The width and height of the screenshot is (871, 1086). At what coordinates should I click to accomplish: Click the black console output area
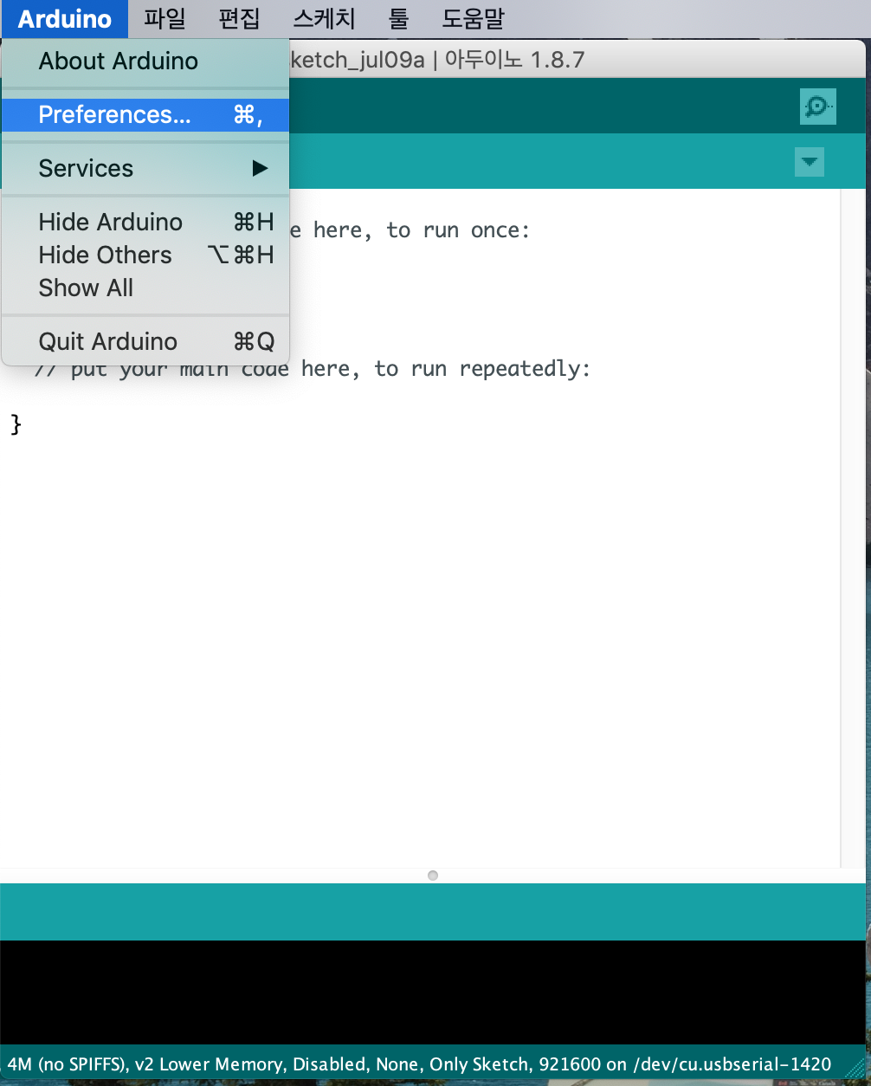tap(433, 992)
